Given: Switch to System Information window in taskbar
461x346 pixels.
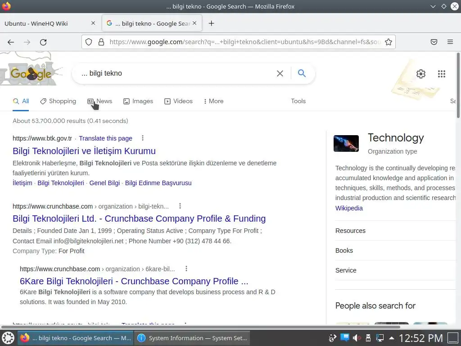Looking at the screenshot, I should tap(192, 338).
